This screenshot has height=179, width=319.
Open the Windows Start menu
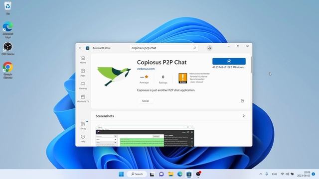coord(121,174)
